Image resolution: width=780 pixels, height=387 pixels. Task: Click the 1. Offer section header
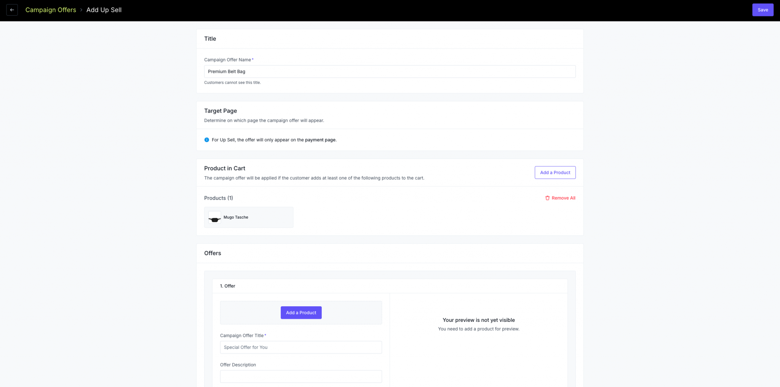pyautogui.click(x=228, y=286)
